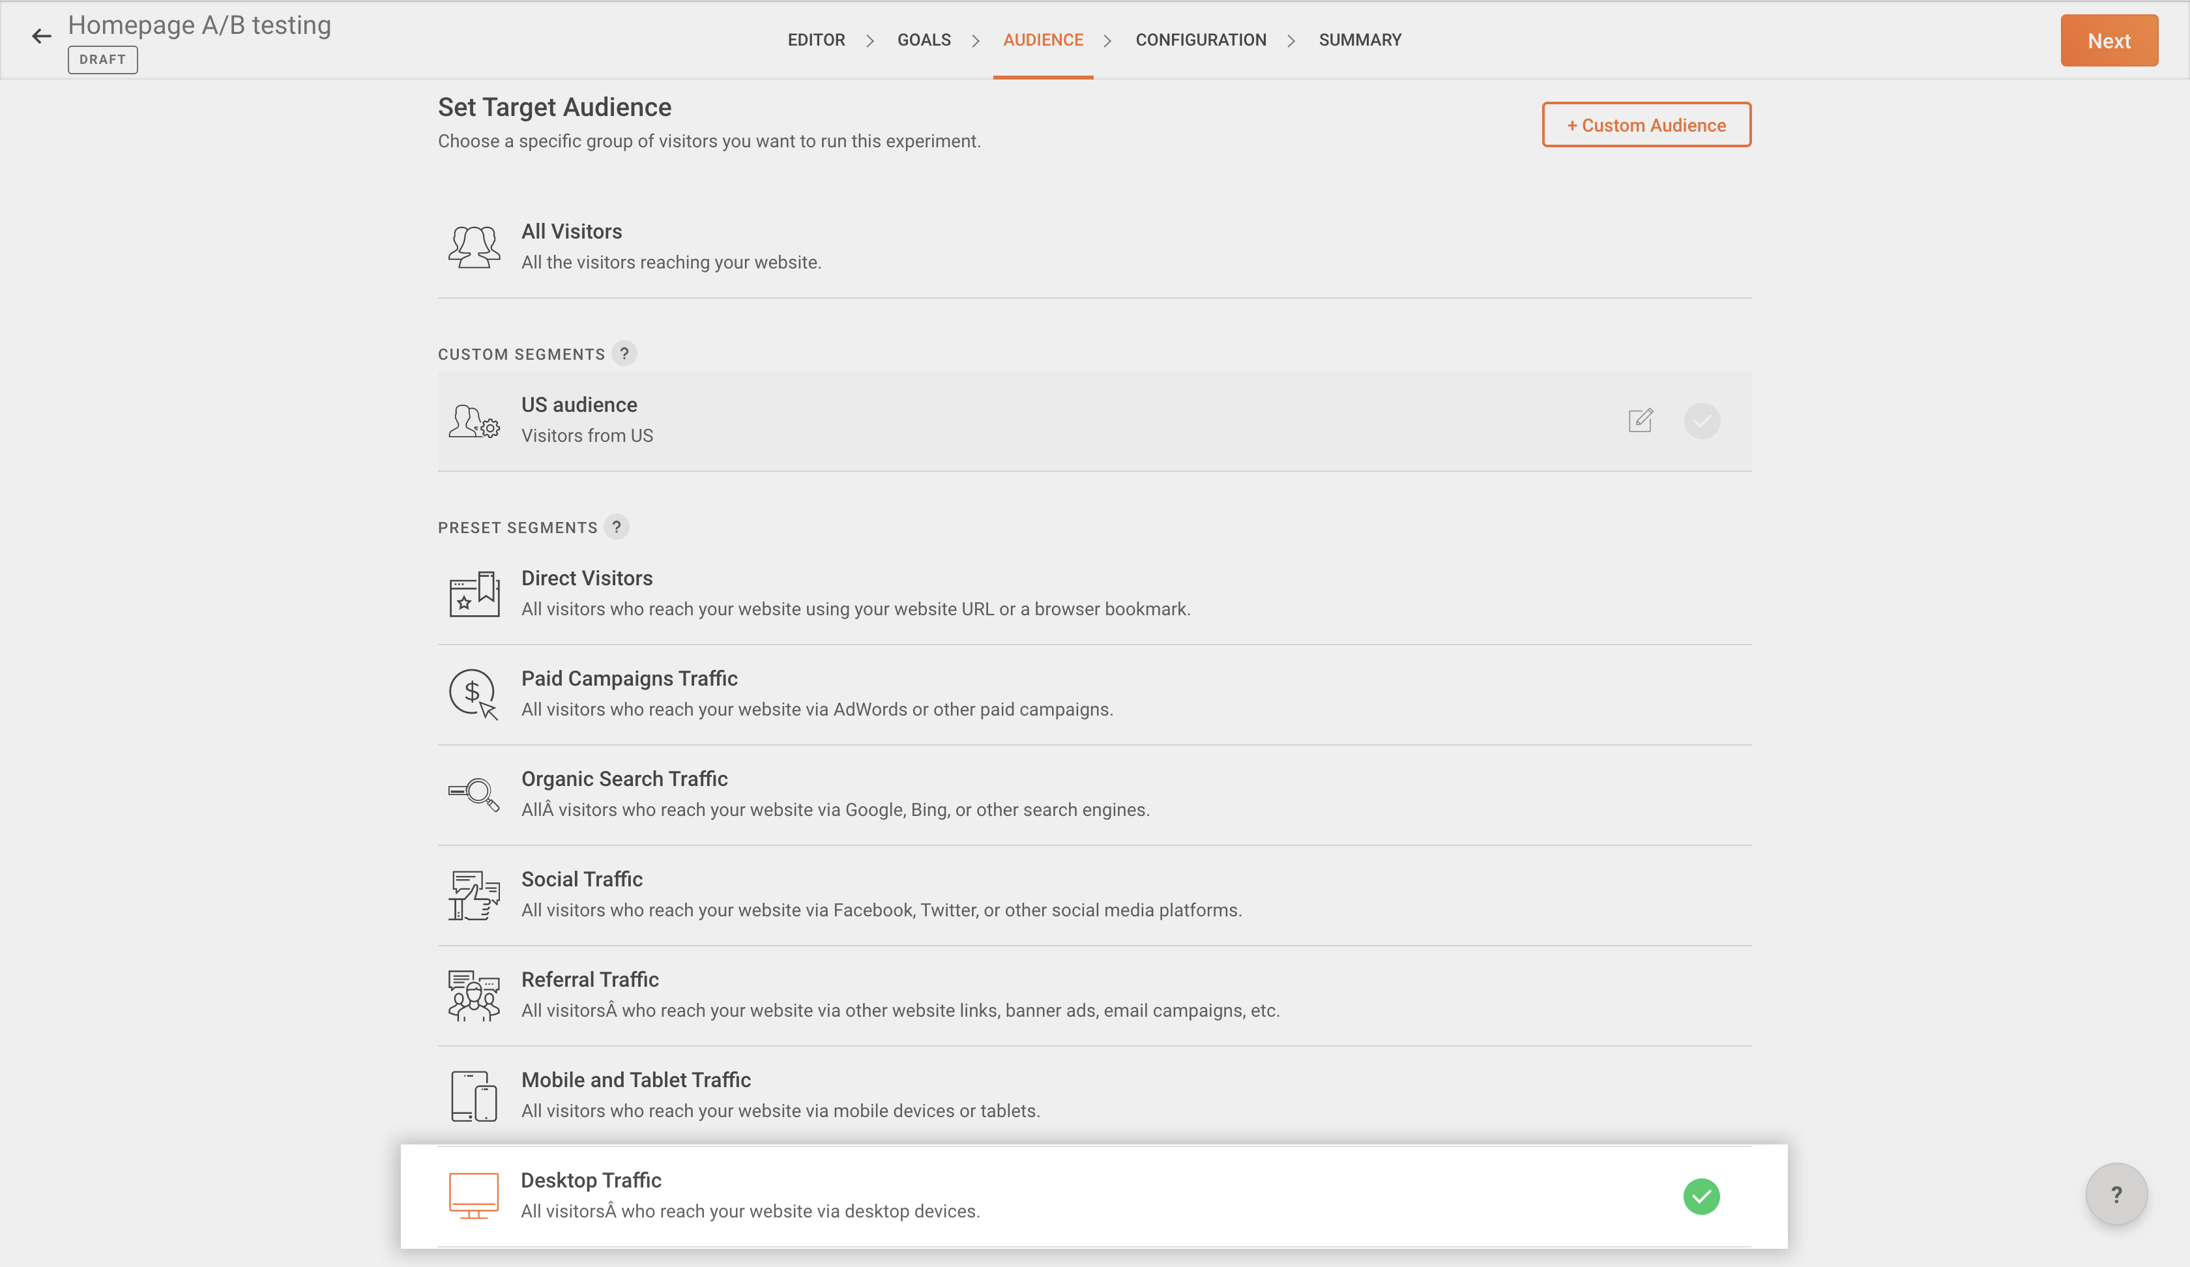Select the Referral Traffic segment
The height and width of the screenshot is (1267, 2190).
(899, 995)
